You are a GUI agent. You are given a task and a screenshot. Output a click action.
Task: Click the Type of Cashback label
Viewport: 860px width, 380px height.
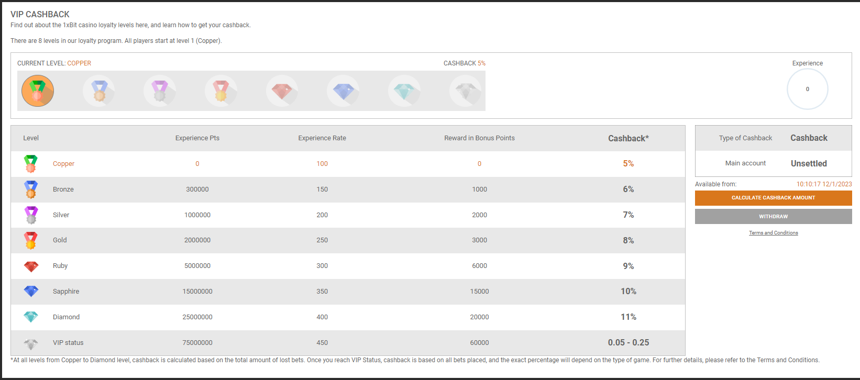click(745, 138)
